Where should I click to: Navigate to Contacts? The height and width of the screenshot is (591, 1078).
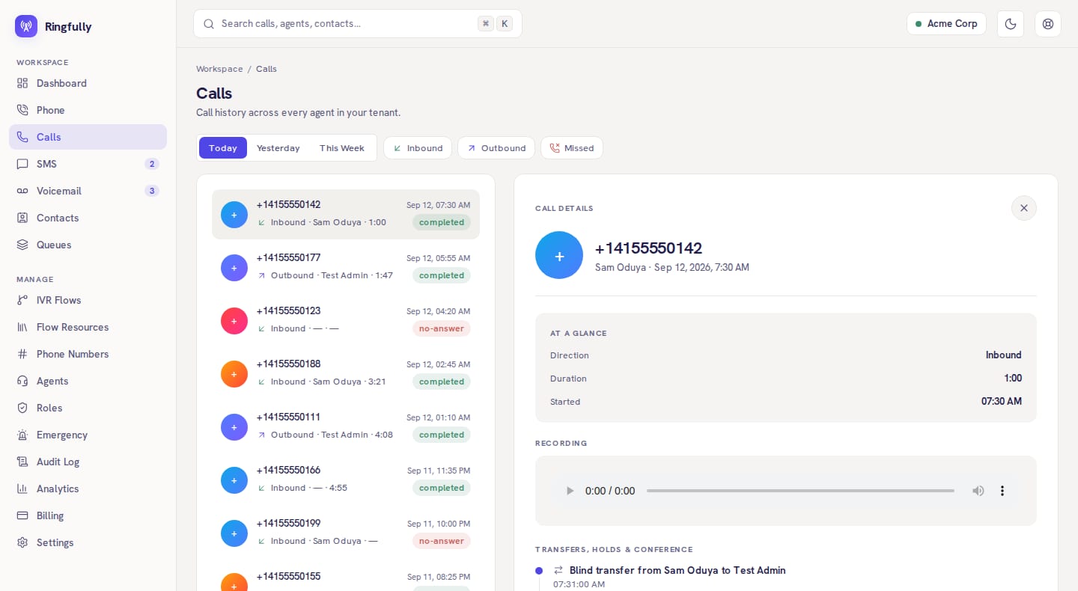88,218
